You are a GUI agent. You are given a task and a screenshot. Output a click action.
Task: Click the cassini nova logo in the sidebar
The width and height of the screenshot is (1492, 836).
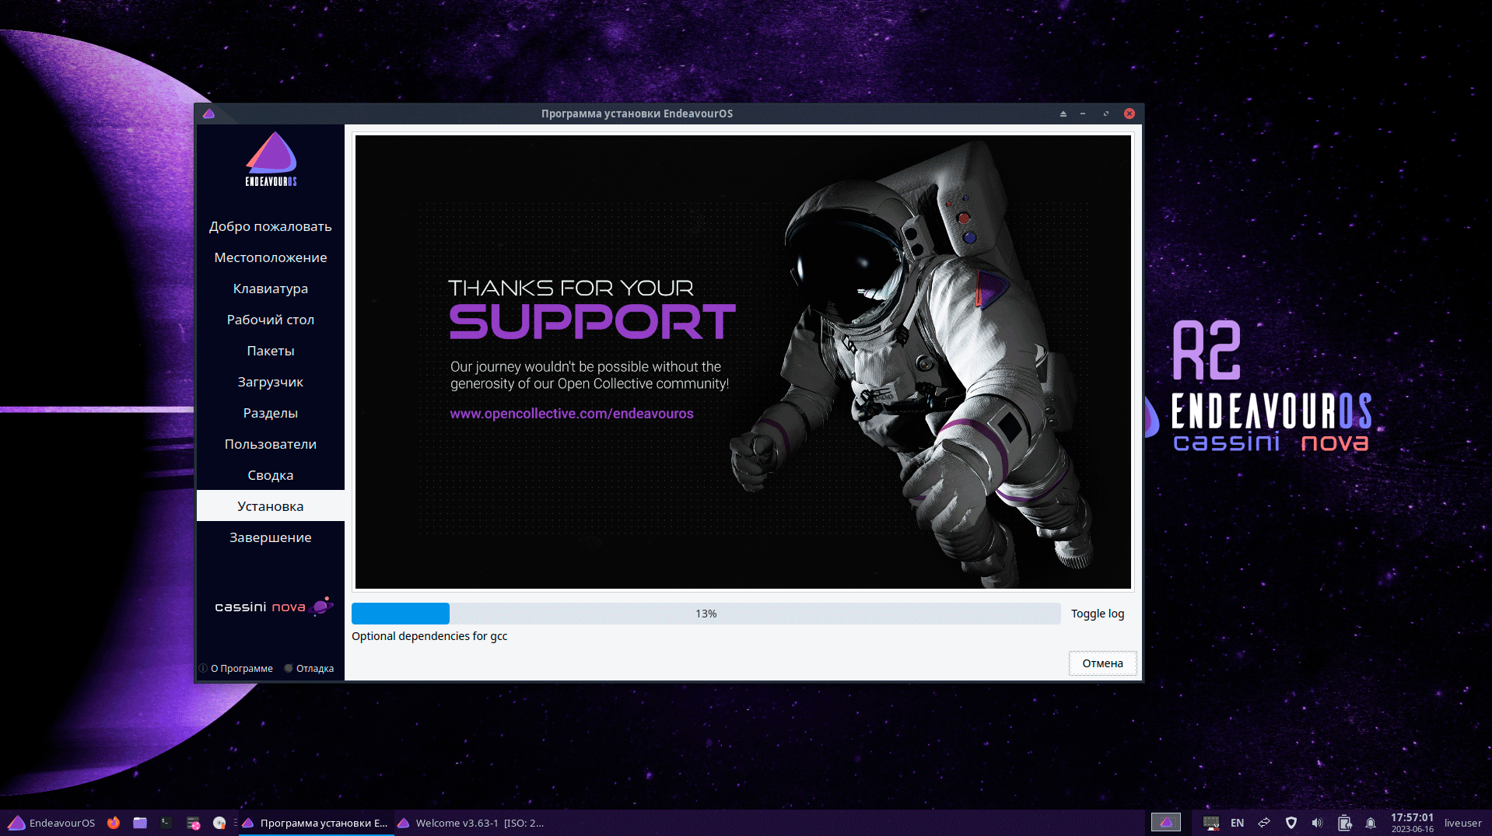pos(274,607)
